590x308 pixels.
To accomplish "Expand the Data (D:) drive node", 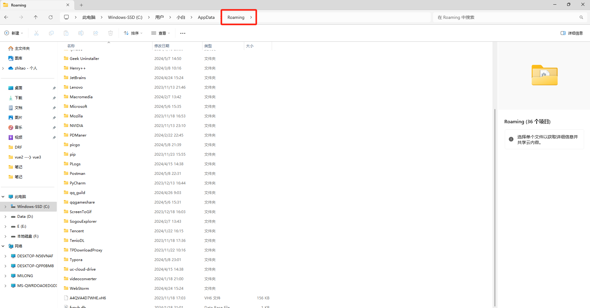I will (x=6, y=217).
